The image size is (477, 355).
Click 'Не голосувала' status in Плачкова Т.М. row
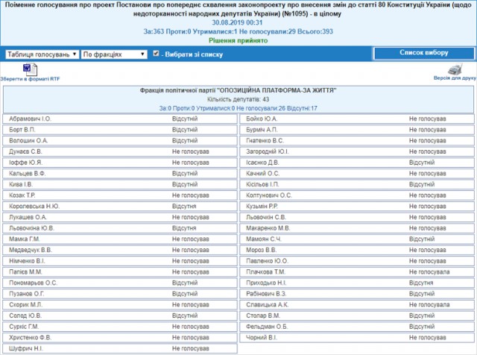click(429, 272)
